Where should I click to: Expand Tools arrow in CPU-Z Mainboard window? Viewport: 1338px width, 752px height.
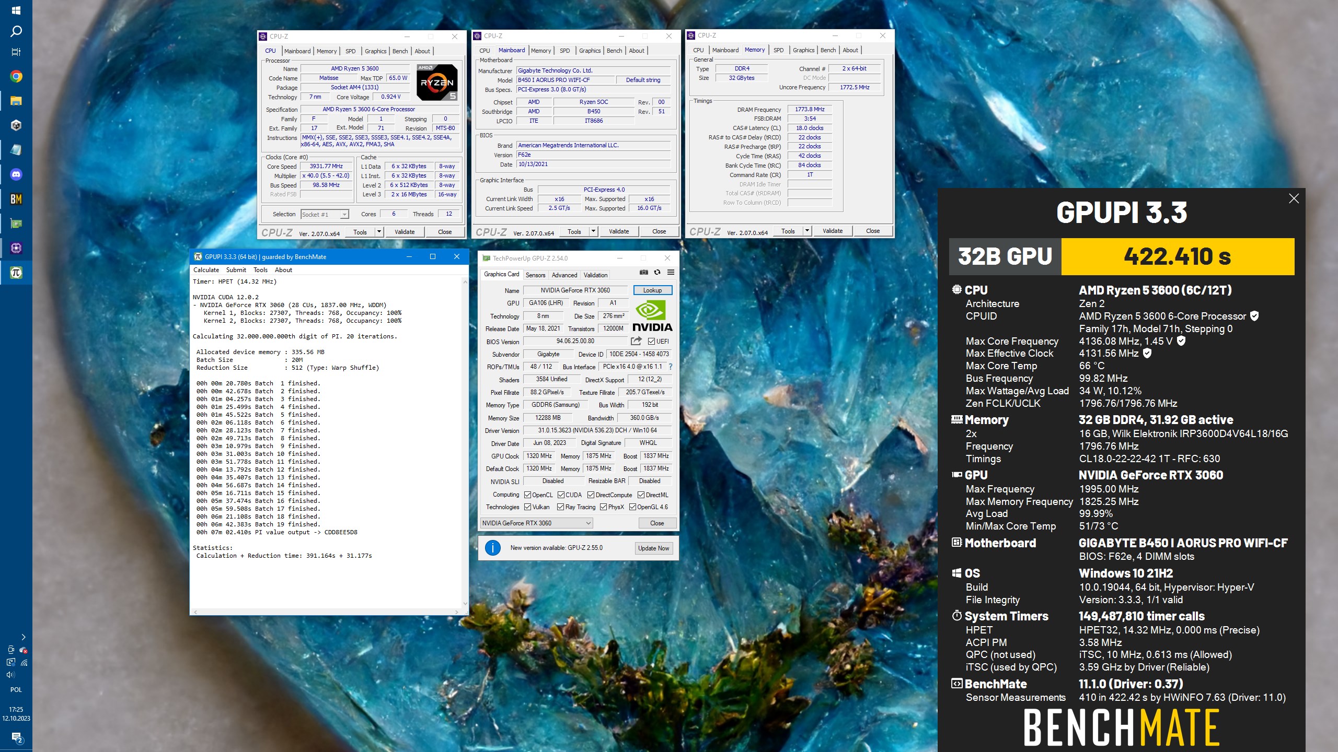tap(593, 231)
